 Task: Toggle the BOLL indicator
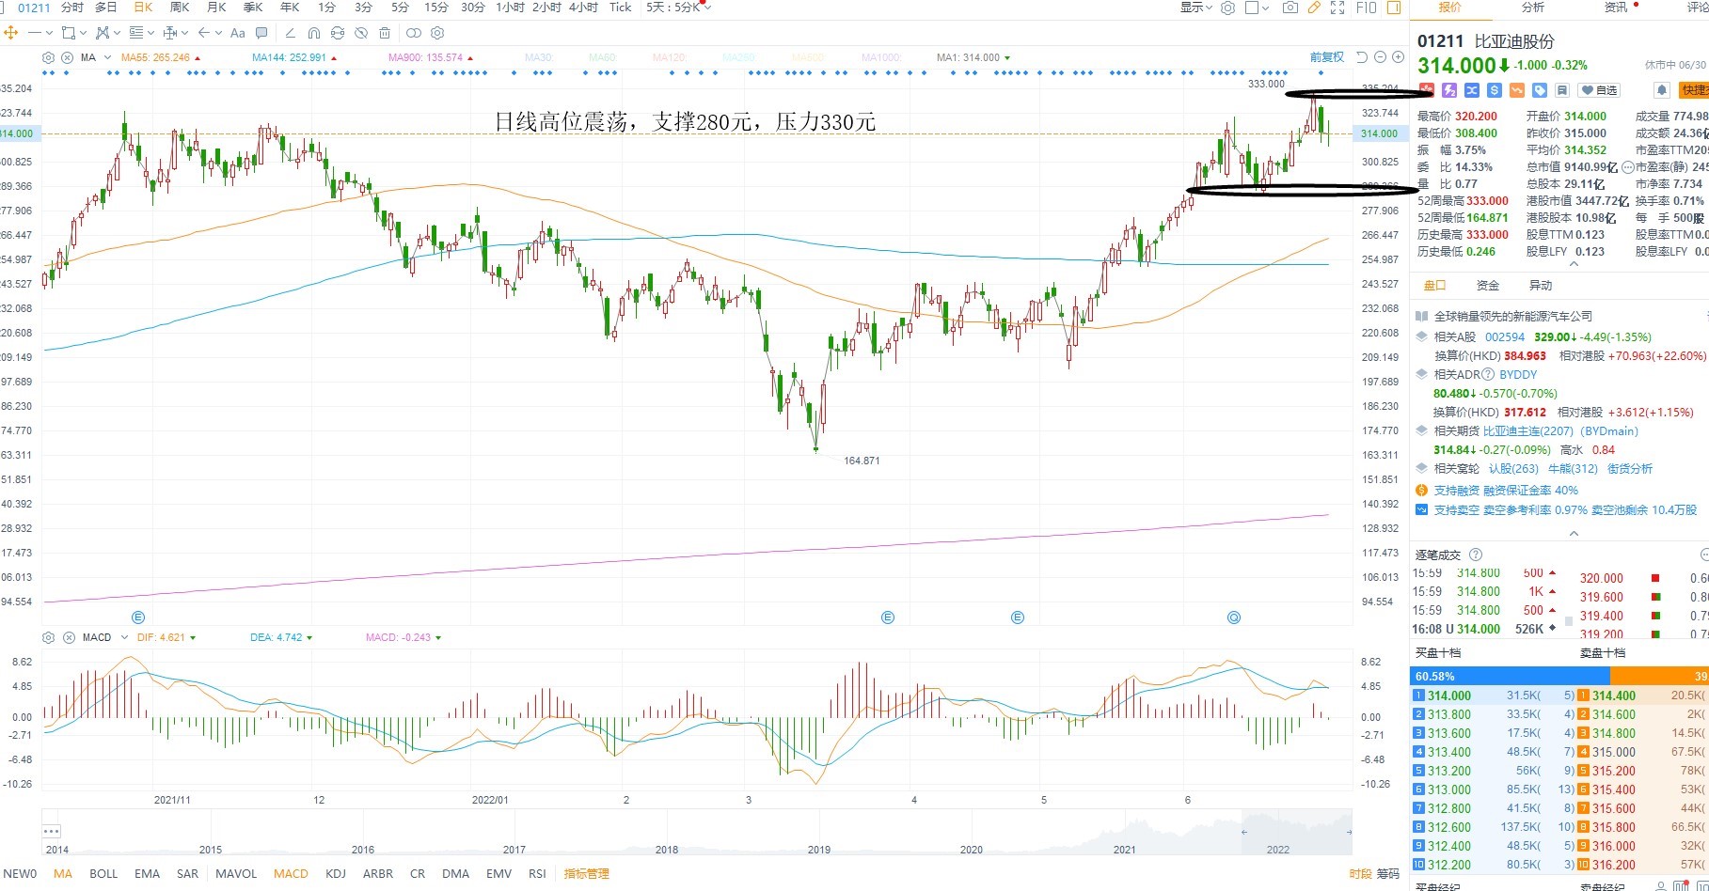point(103,873)
